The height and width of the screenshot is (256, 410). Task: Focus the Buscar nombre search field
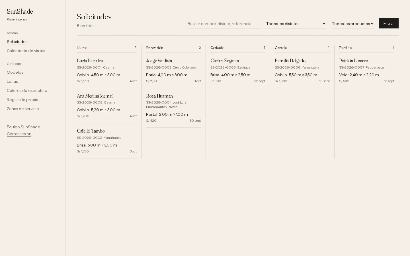point(224,24)
